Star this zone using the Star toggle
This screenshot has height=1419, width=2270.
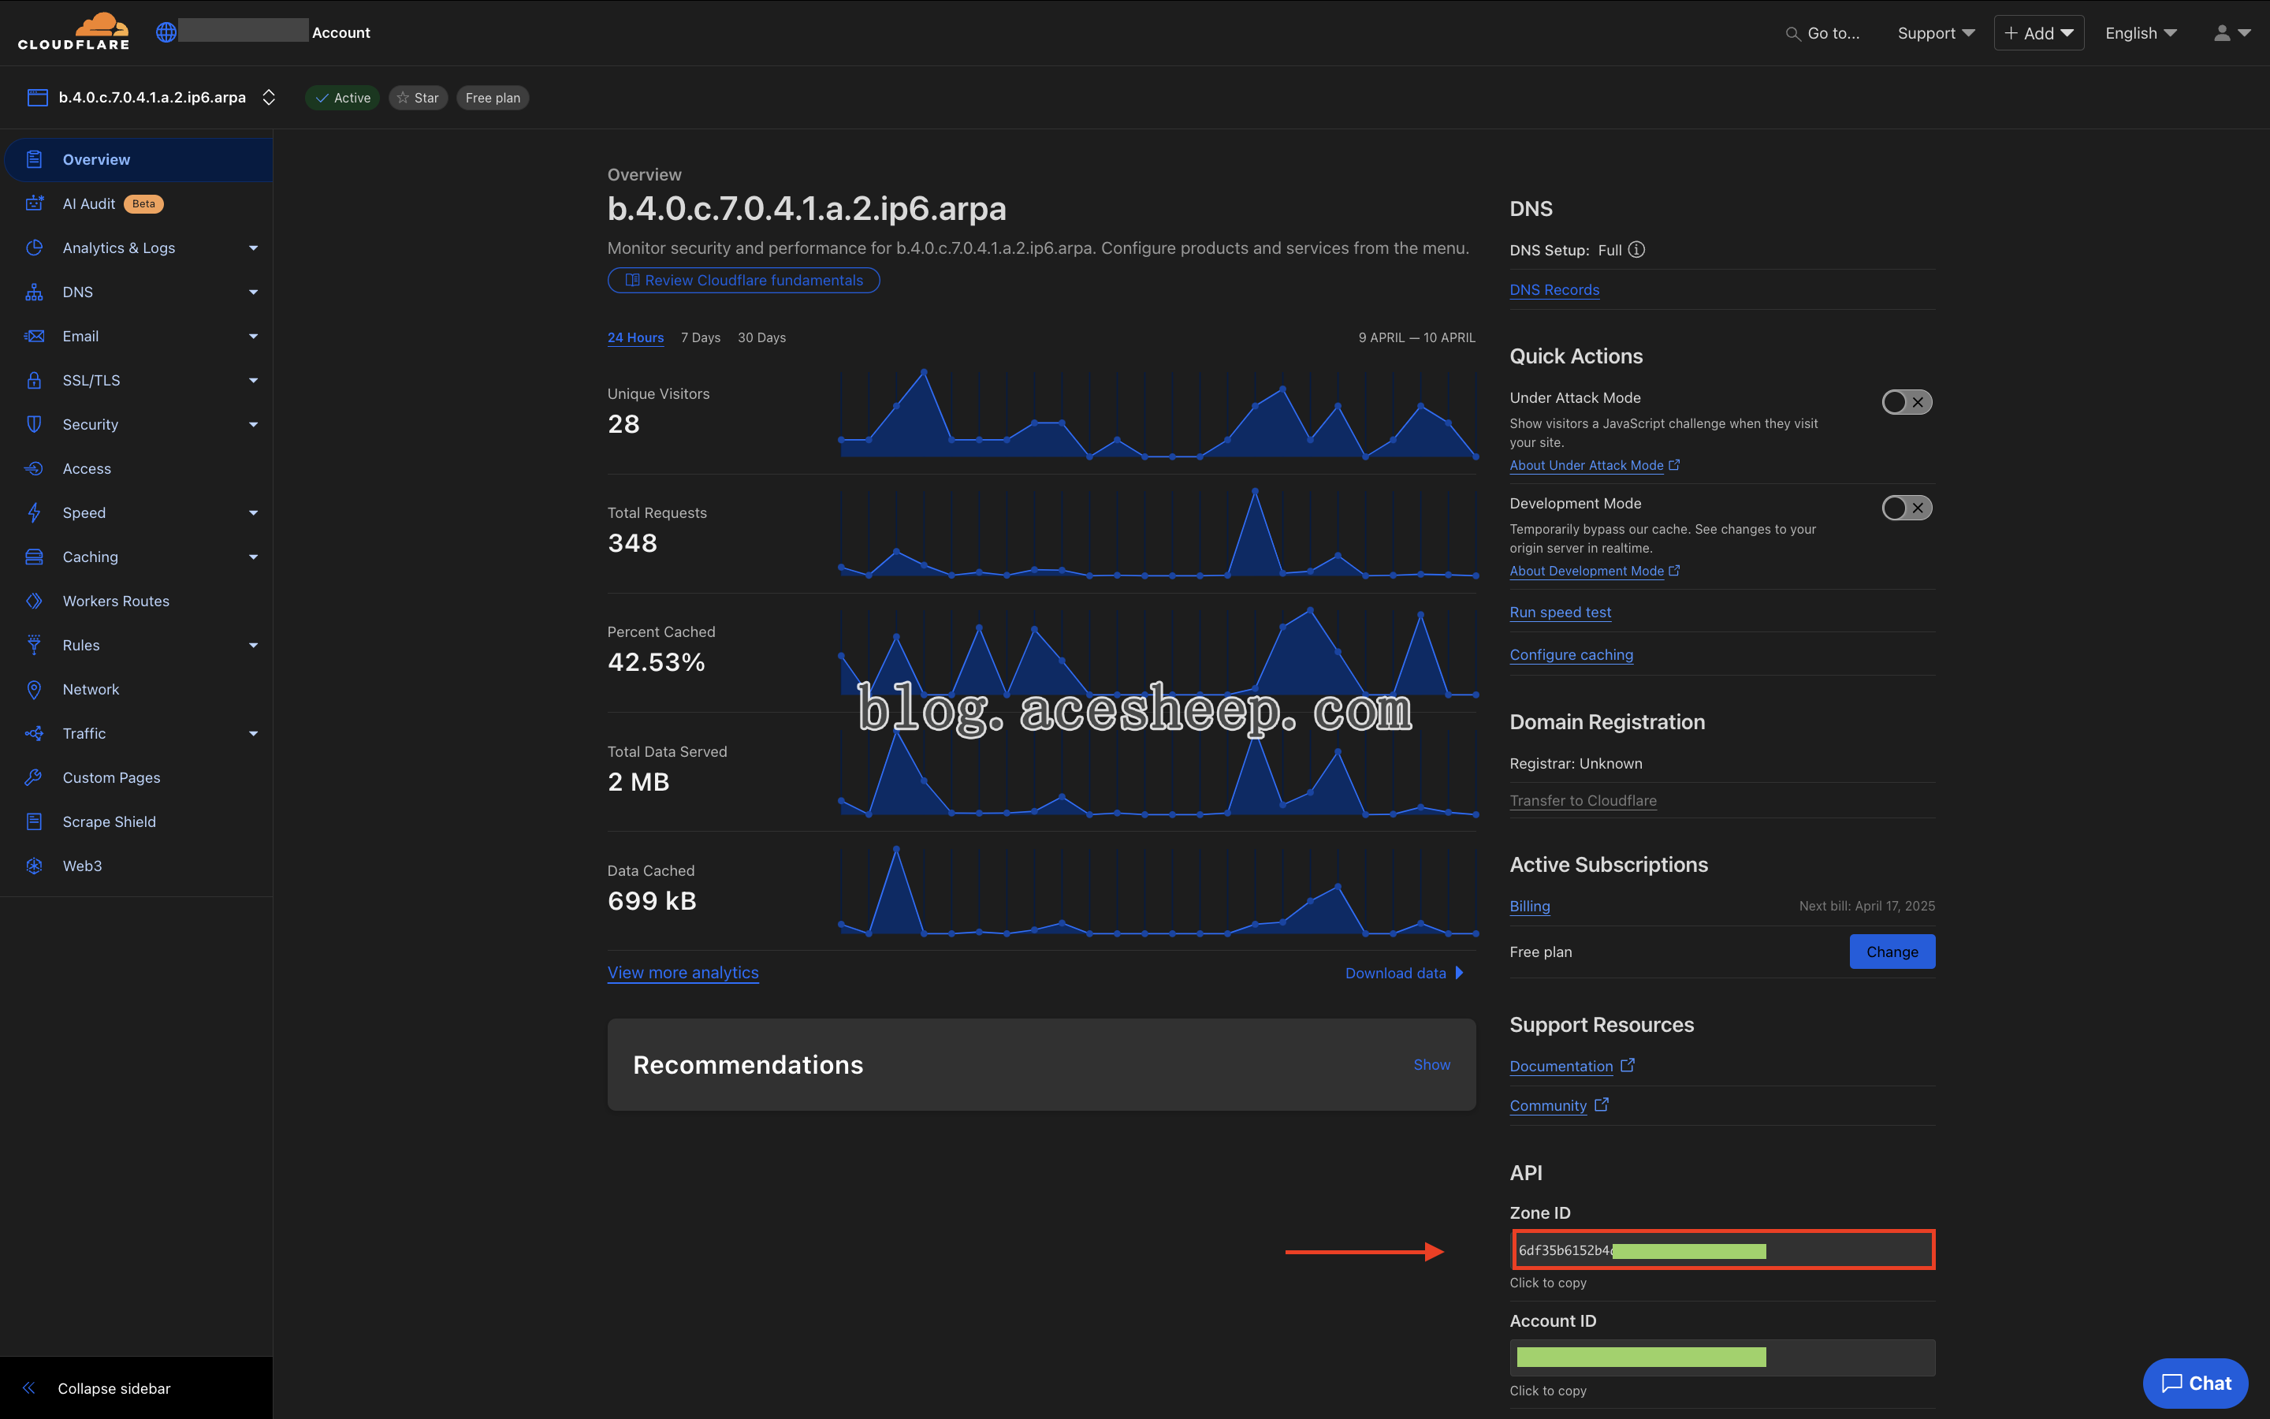[418, 98]
